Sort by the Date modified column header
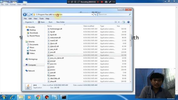Screen dimensions: 178x100 click(89, 26)
